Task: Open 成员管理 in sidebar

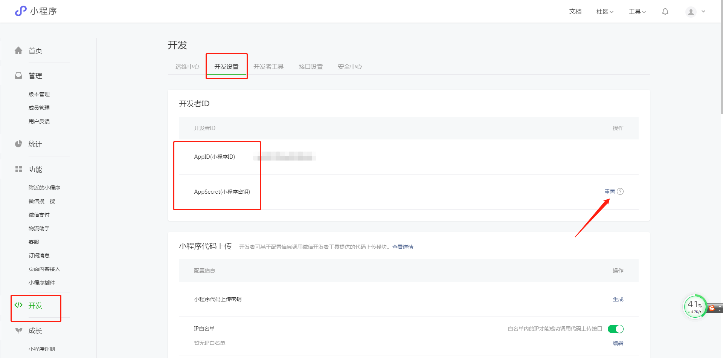Action: click(39, 108)
